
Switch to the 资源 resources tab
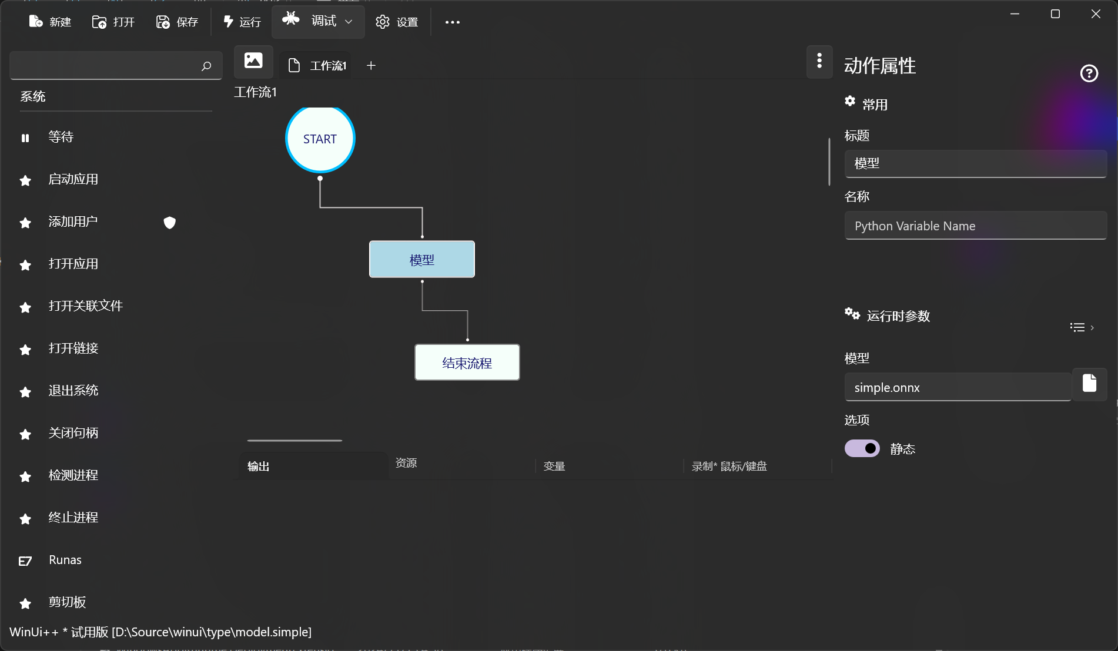point(406,463)
